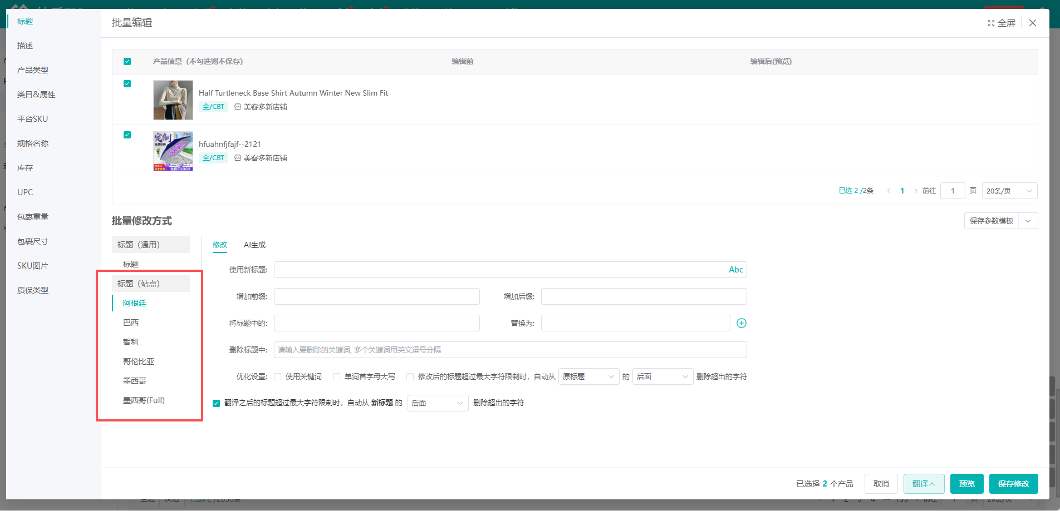This screenshot has height=511, width=1060.
Task: Select 质保类型 in left sidebar
Action: (x=33, y=290)
